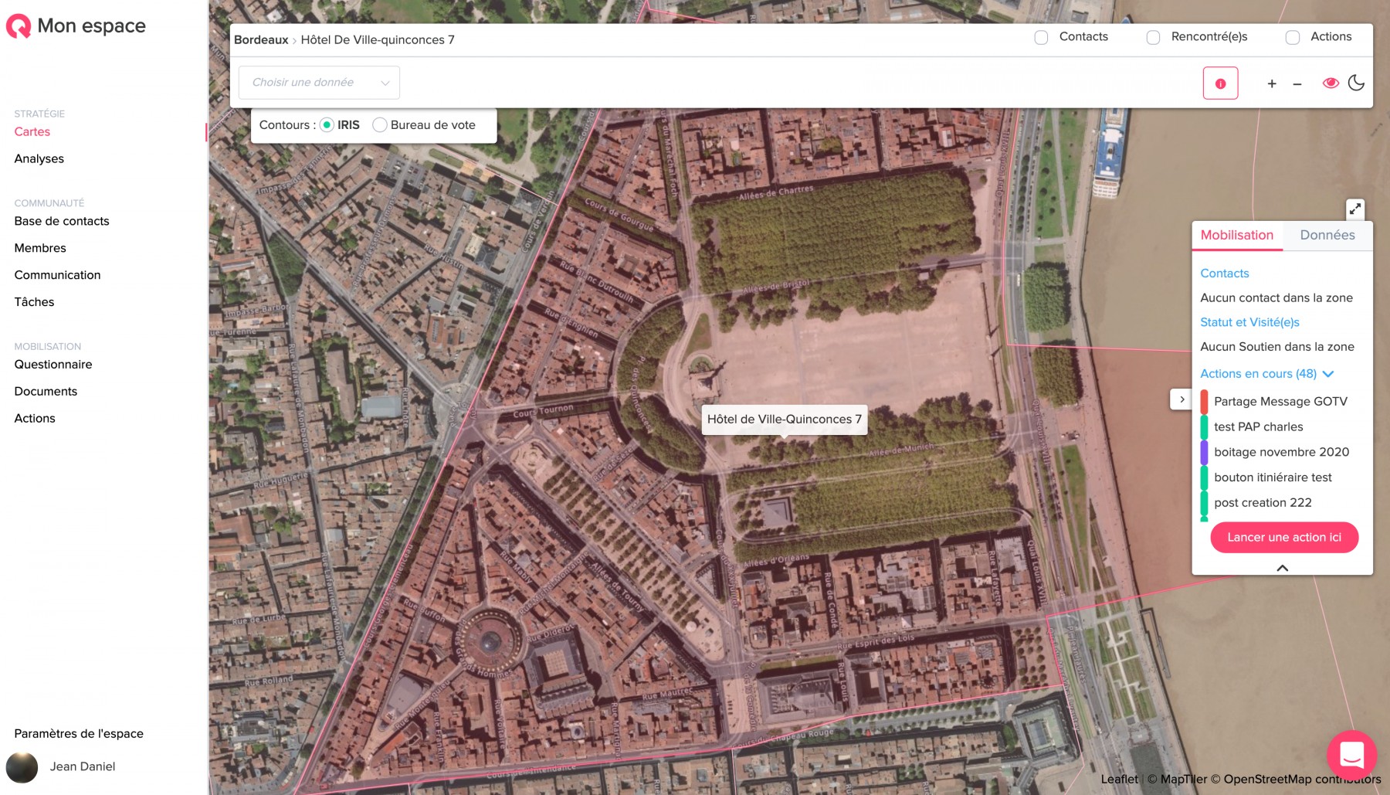
Task: Zoom out with the minus icon
Action: (1297, 83)
